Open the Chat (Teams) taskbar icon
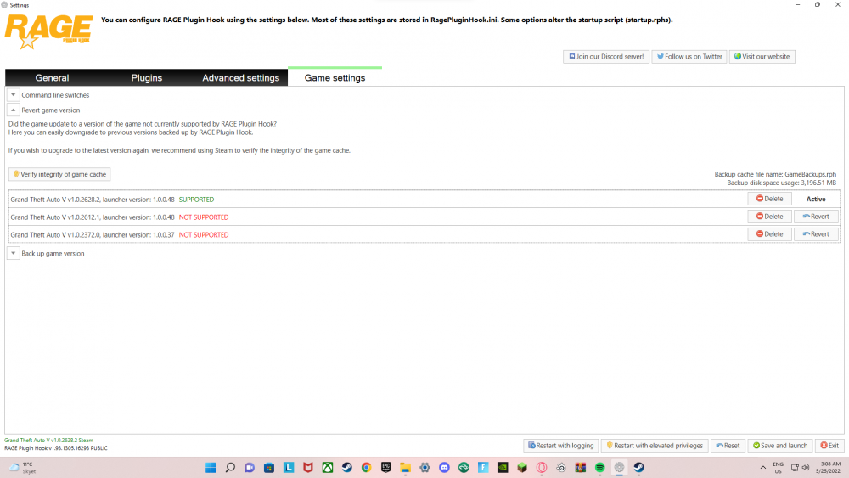Screen dimensions: 849x478 [x=250, y=468]
